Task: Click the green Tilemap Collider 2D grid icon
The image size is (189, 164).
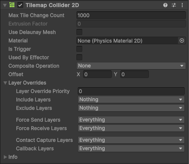Action: tap(12, 5)
